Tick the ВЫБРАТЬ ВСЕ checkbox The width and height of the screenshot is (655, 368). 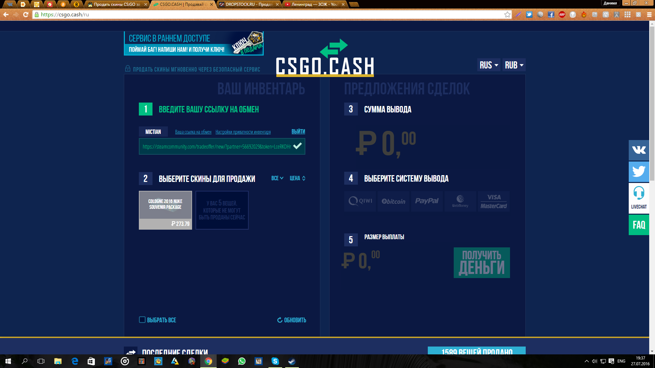tap(142, 320)
